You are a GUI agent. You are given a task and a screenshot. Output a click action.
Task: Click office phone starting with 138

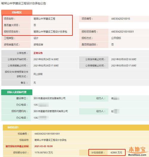[x=41, y=118]
